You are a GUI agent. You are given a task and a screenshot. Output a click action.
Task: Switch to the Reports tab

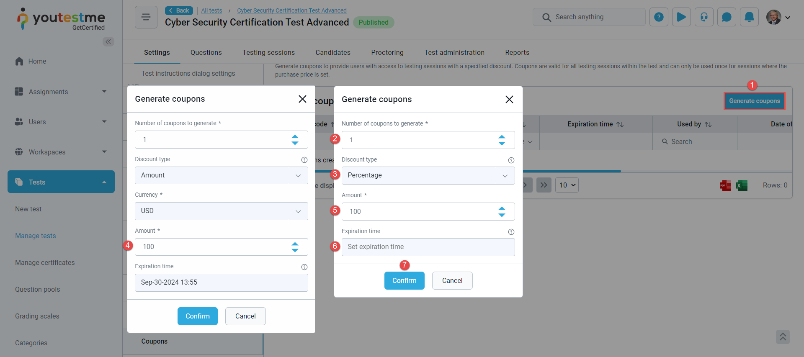point(517,52)
